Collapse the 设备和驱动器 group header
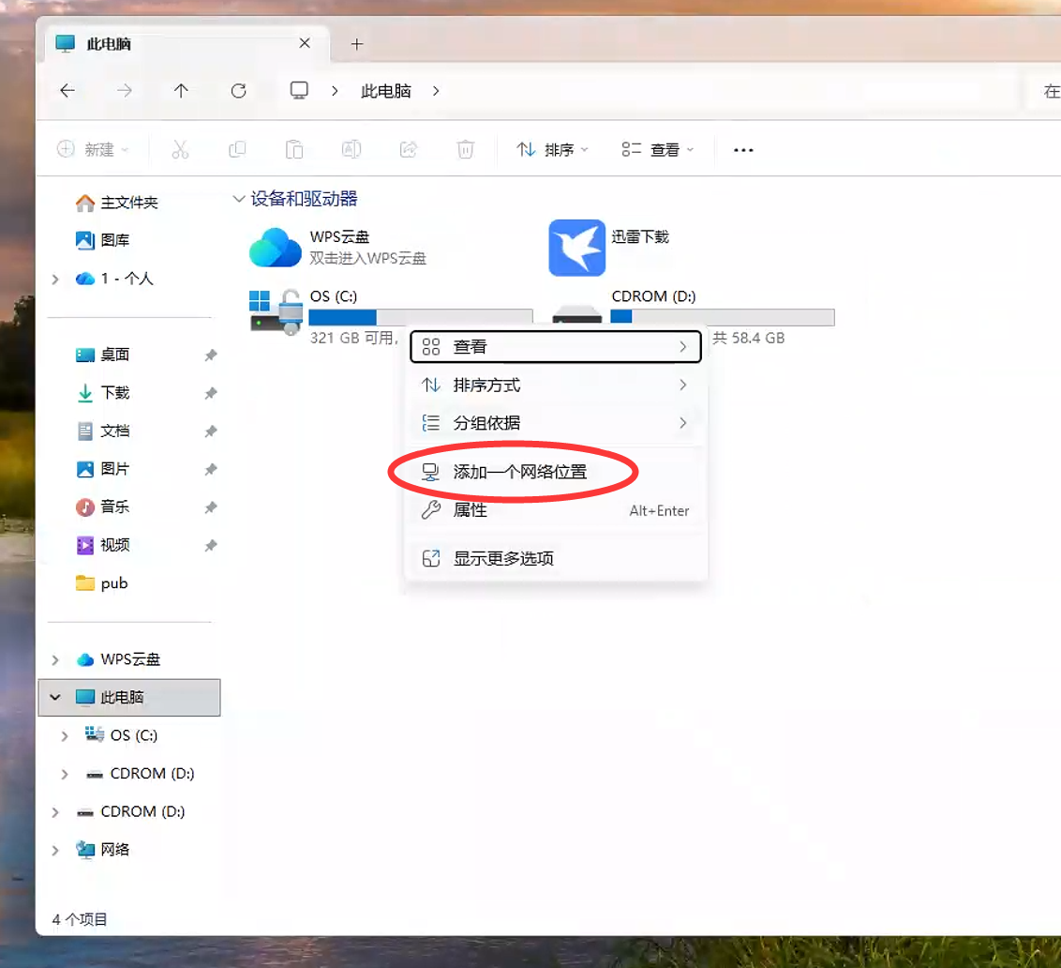 coord(238,199)
